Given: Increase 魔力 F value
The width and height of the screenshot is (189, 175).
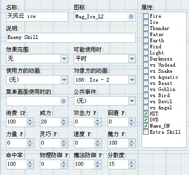Looking at the screenshot, I should click(132, 141).
